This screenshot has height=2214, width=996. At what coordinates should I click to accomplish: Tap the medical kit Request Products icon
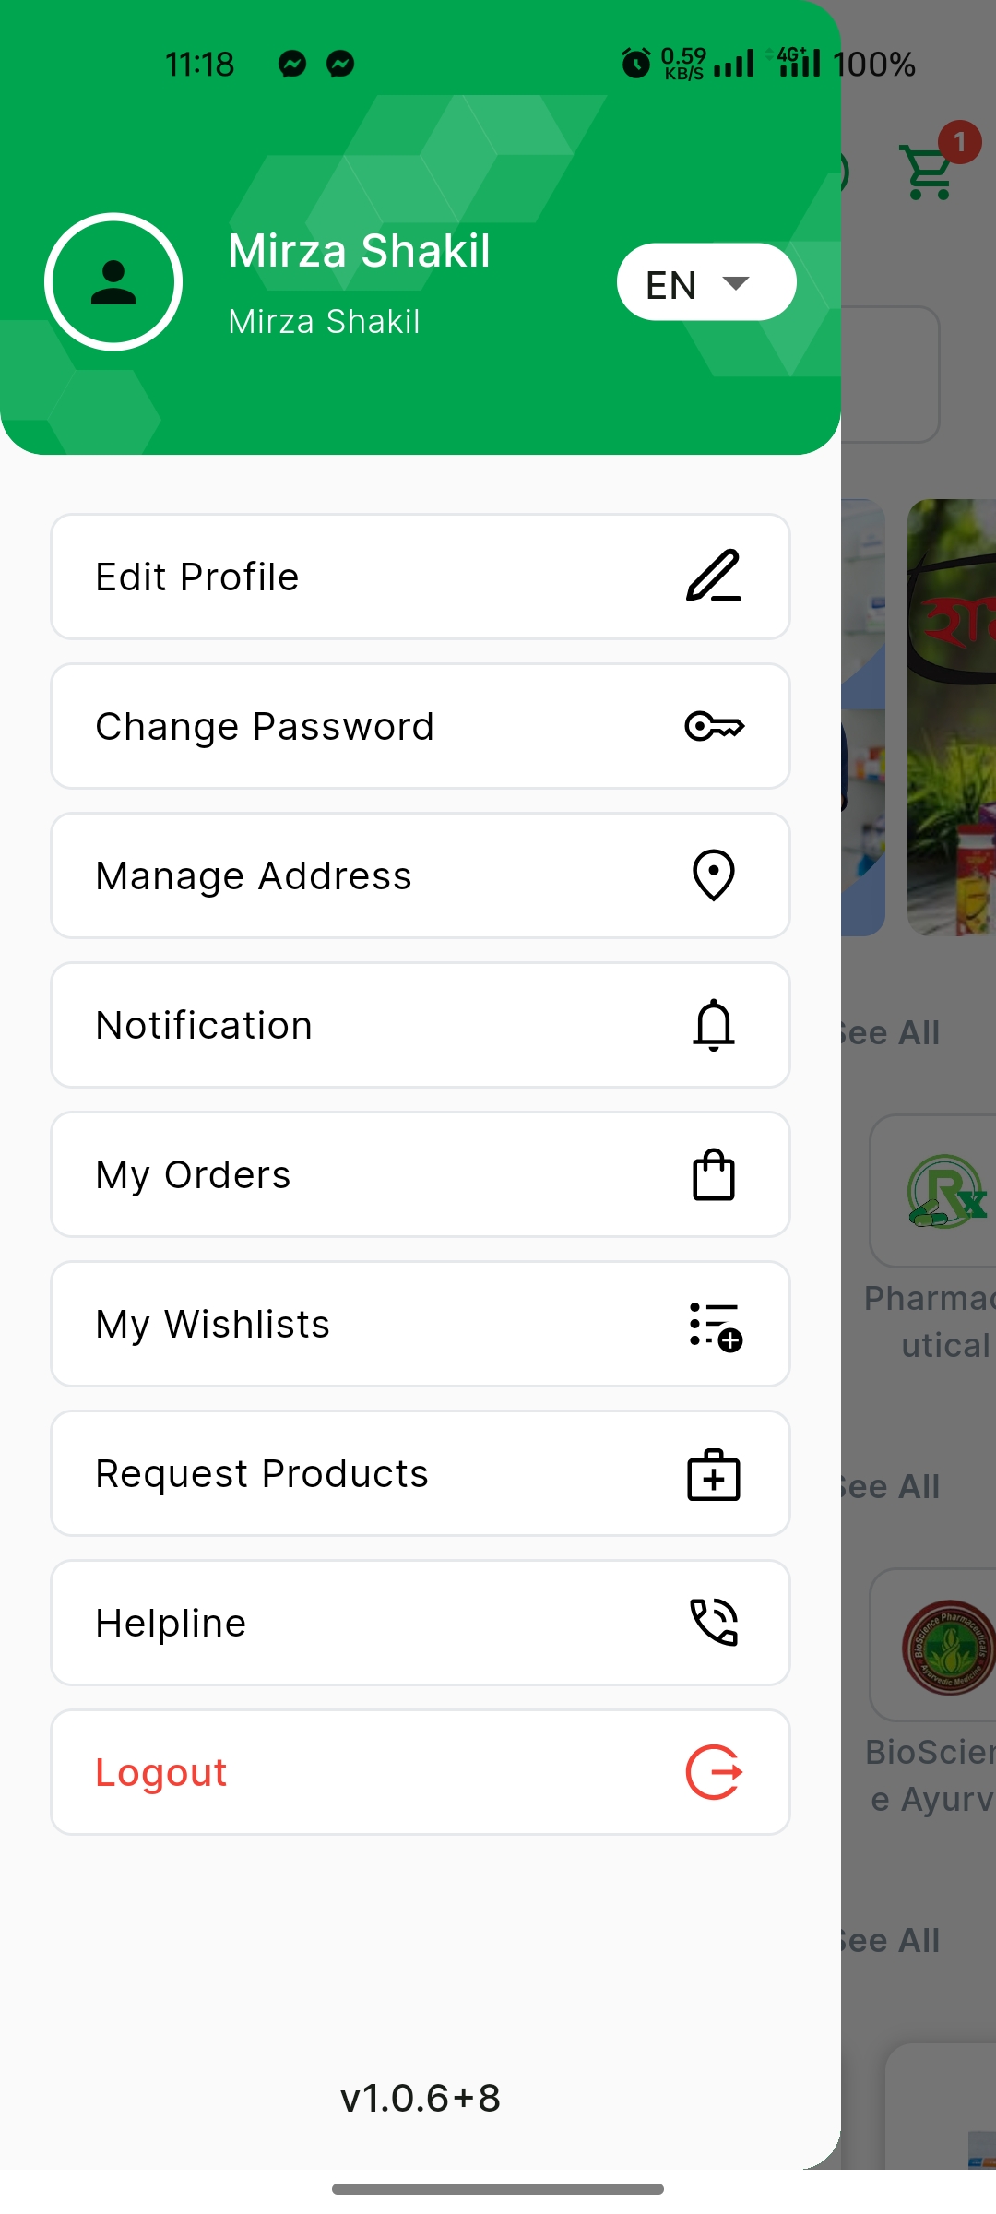click(x=713, y=1474)
